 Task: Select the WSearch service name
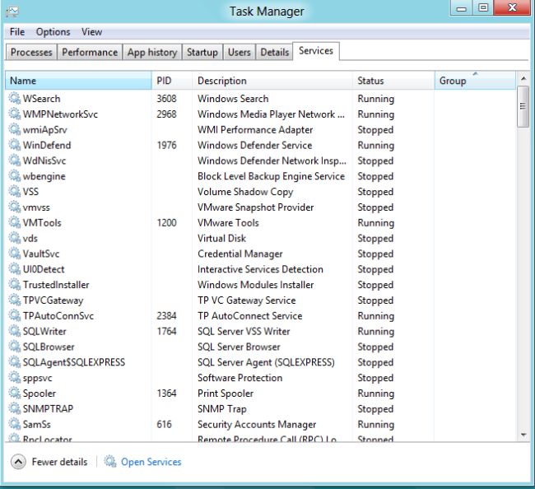pos(41,99)
